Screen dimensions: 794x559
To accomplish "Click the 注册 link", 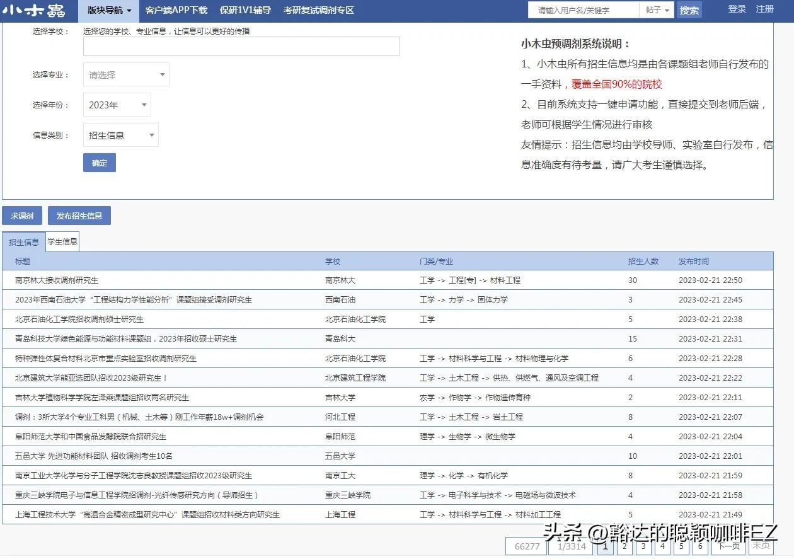I will click(x=764, y=9).
